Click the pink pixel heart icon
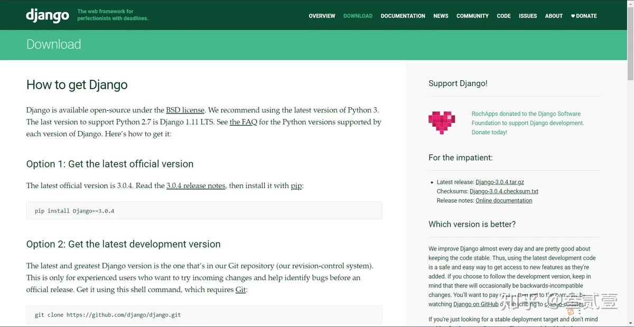Screen dimensions: 634x327 pyautogui.click(x=442, y=123)
